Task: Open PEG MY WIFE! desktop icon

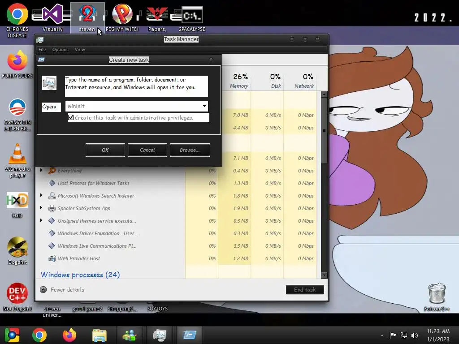Action: tap(122, 17)
